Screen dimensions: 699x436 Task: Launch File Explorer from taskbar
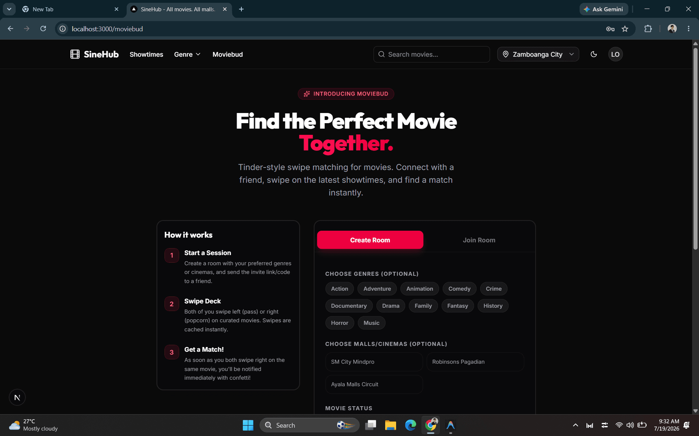[390, 425]
